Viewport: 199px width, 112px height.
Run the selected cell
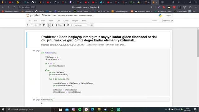tap(59, 25)
